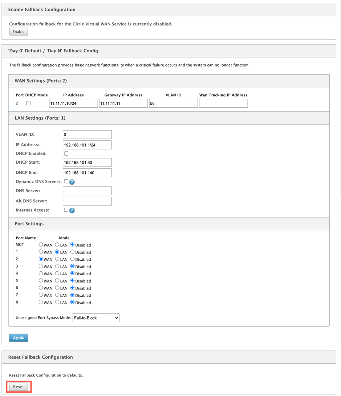341x396 pixels.
Task: Toggle DHCP Mode checkbox for WAN port 2
Action: click(28, 103)
